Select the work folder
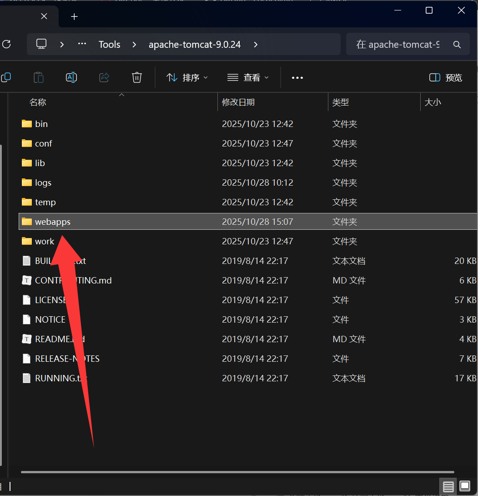This screenshot has height=496, width=478. (248, 241)
